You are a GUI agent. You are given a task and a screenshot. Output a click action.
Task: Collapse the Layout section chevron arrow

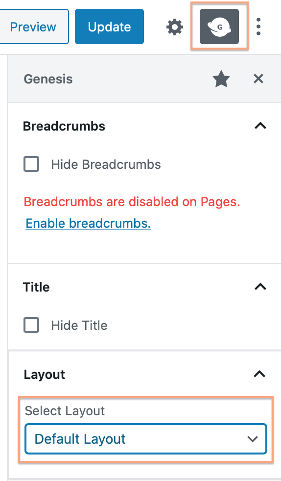point(259,374)
